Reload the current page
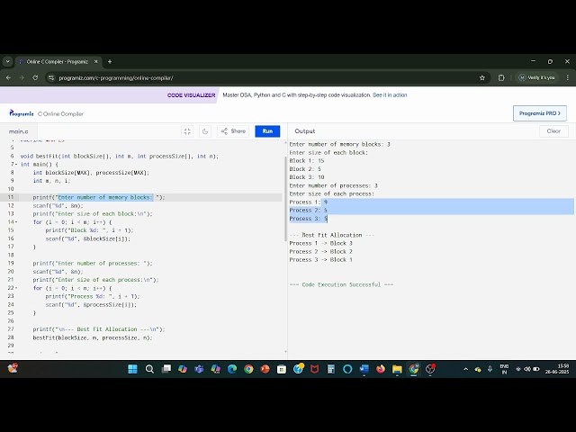Screen dimensions: 576x432 pos(35,78)
